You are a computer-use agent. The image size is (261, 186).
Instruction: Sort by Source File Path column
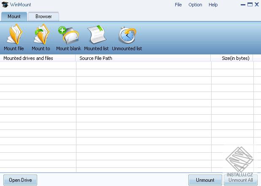(x=143, y=58)
